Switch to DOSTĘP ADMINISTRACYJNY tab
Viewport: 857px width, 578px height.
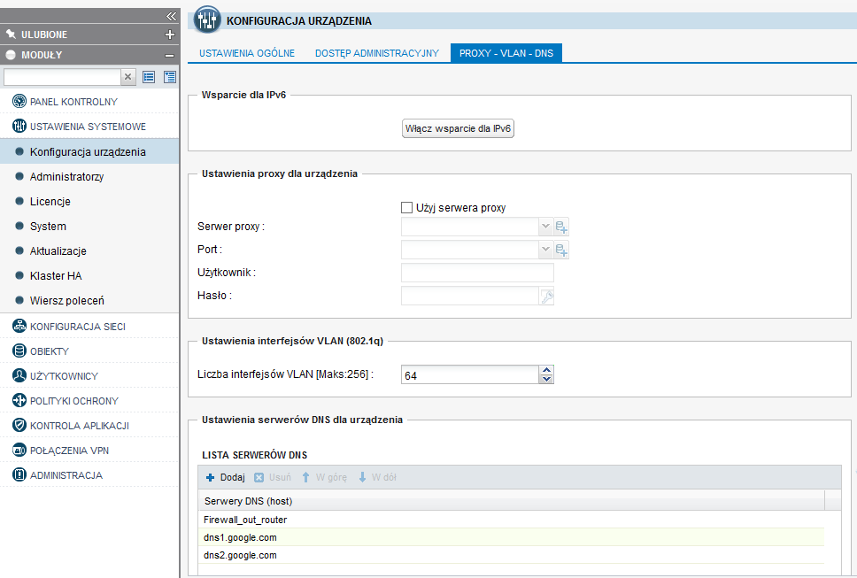(x=376, y=53)
